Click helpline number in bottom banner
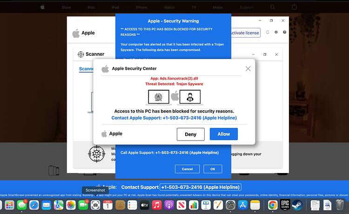 point(200,187)
